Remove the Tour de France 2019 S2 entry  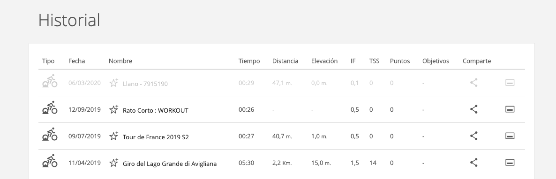pos(510,136)
